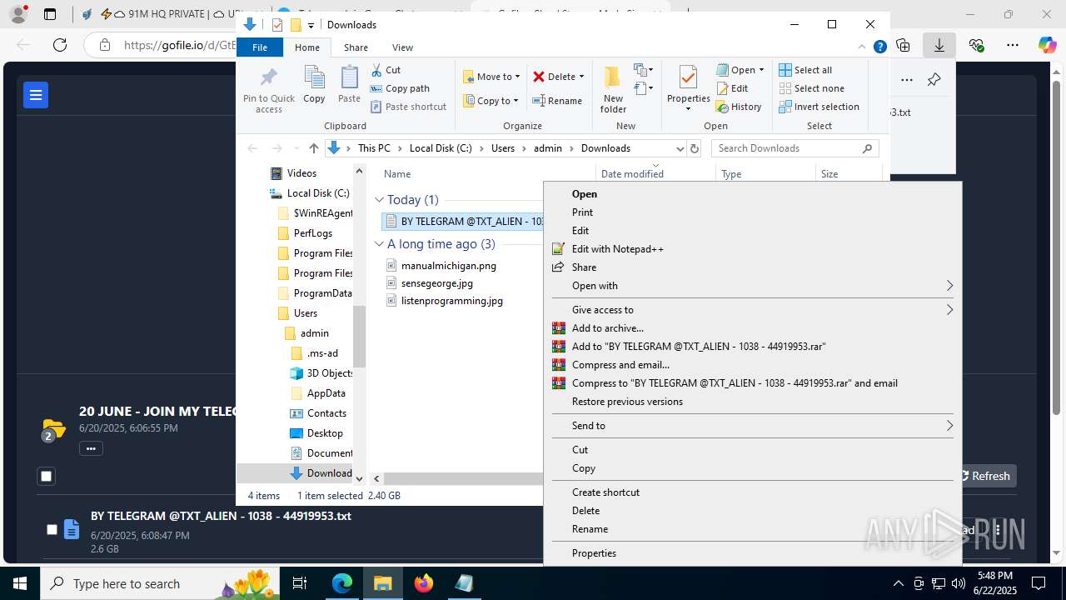
Task: Click the Paste ribbon icon
Action: pos(349,85)
